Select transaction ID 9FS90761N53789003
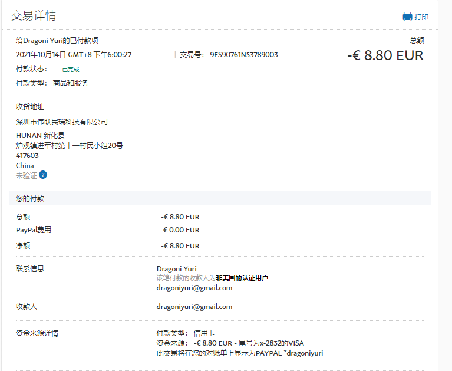This screenshot has width=452, height=371. pos(243,55)
